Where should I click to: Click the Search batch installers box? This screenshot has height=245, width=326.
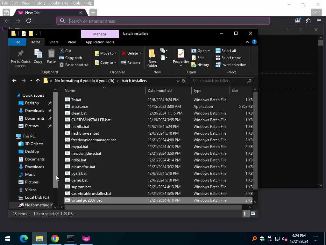[x=222, y=81]
